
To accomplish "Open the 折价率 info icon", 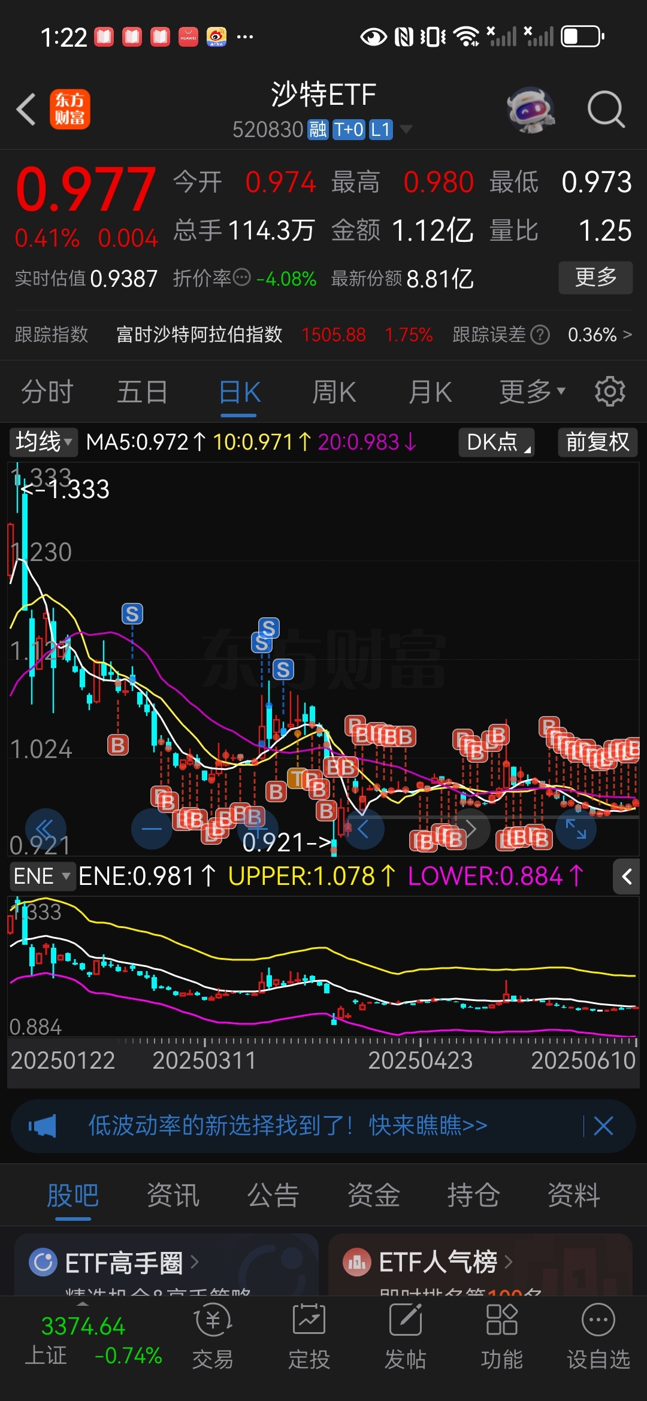I will pyautogui.click(x=241, y=277).
